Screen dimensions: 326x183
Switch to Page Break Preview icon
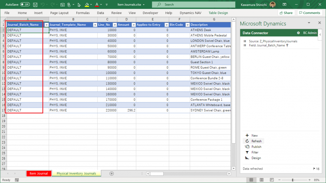[272, 180]
